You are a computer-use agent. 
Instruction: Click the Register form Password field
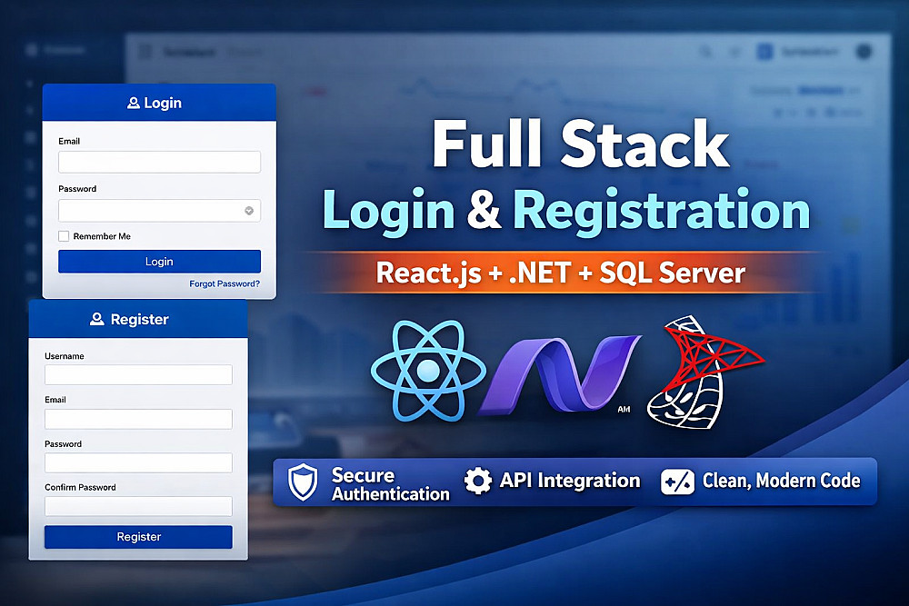tap(138, 462)
